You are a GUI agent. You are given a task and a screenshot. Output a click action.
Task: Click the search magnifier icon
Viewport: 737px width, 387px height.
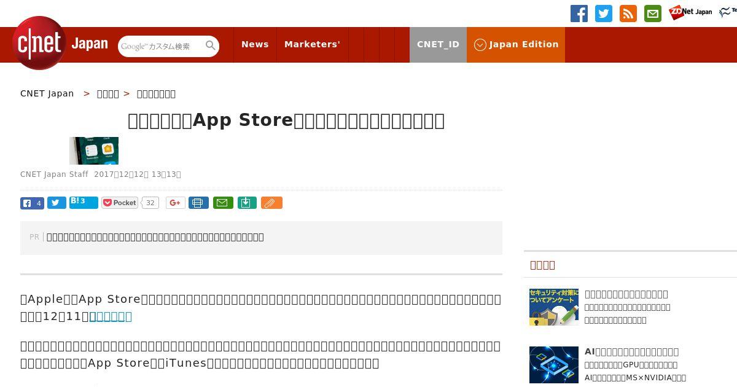211,45
